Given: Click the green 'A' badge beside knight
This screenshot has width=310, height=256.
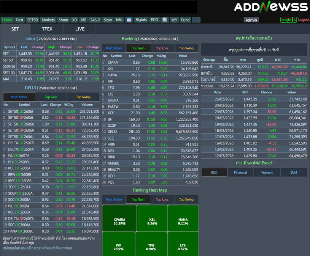Looking at the screenshot, I should point(295,20).
